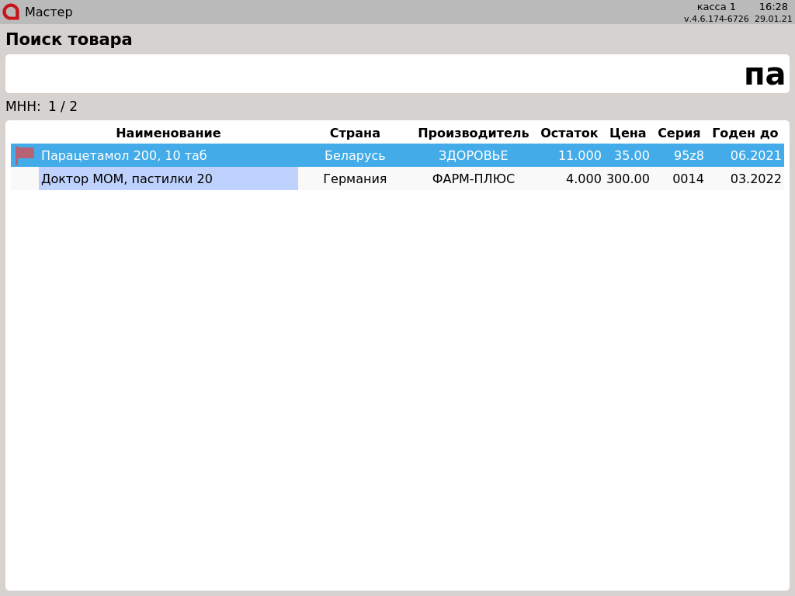The width and height of the screenshot is (795, 596).
Task: Click the Годен до column header
Action: pos(745,133)
